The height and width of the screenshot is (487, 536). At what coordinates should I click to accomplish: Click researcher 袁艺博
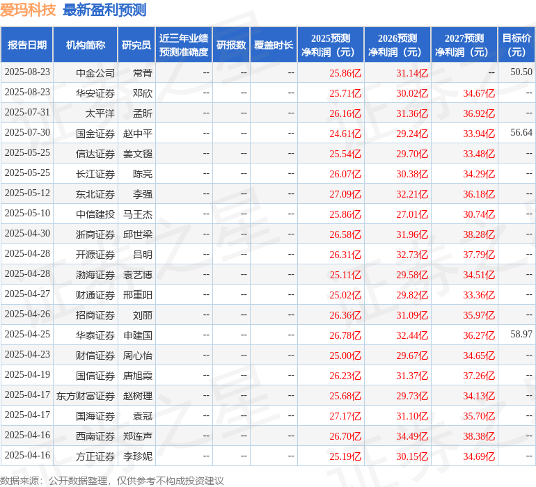tap(138, 274)
